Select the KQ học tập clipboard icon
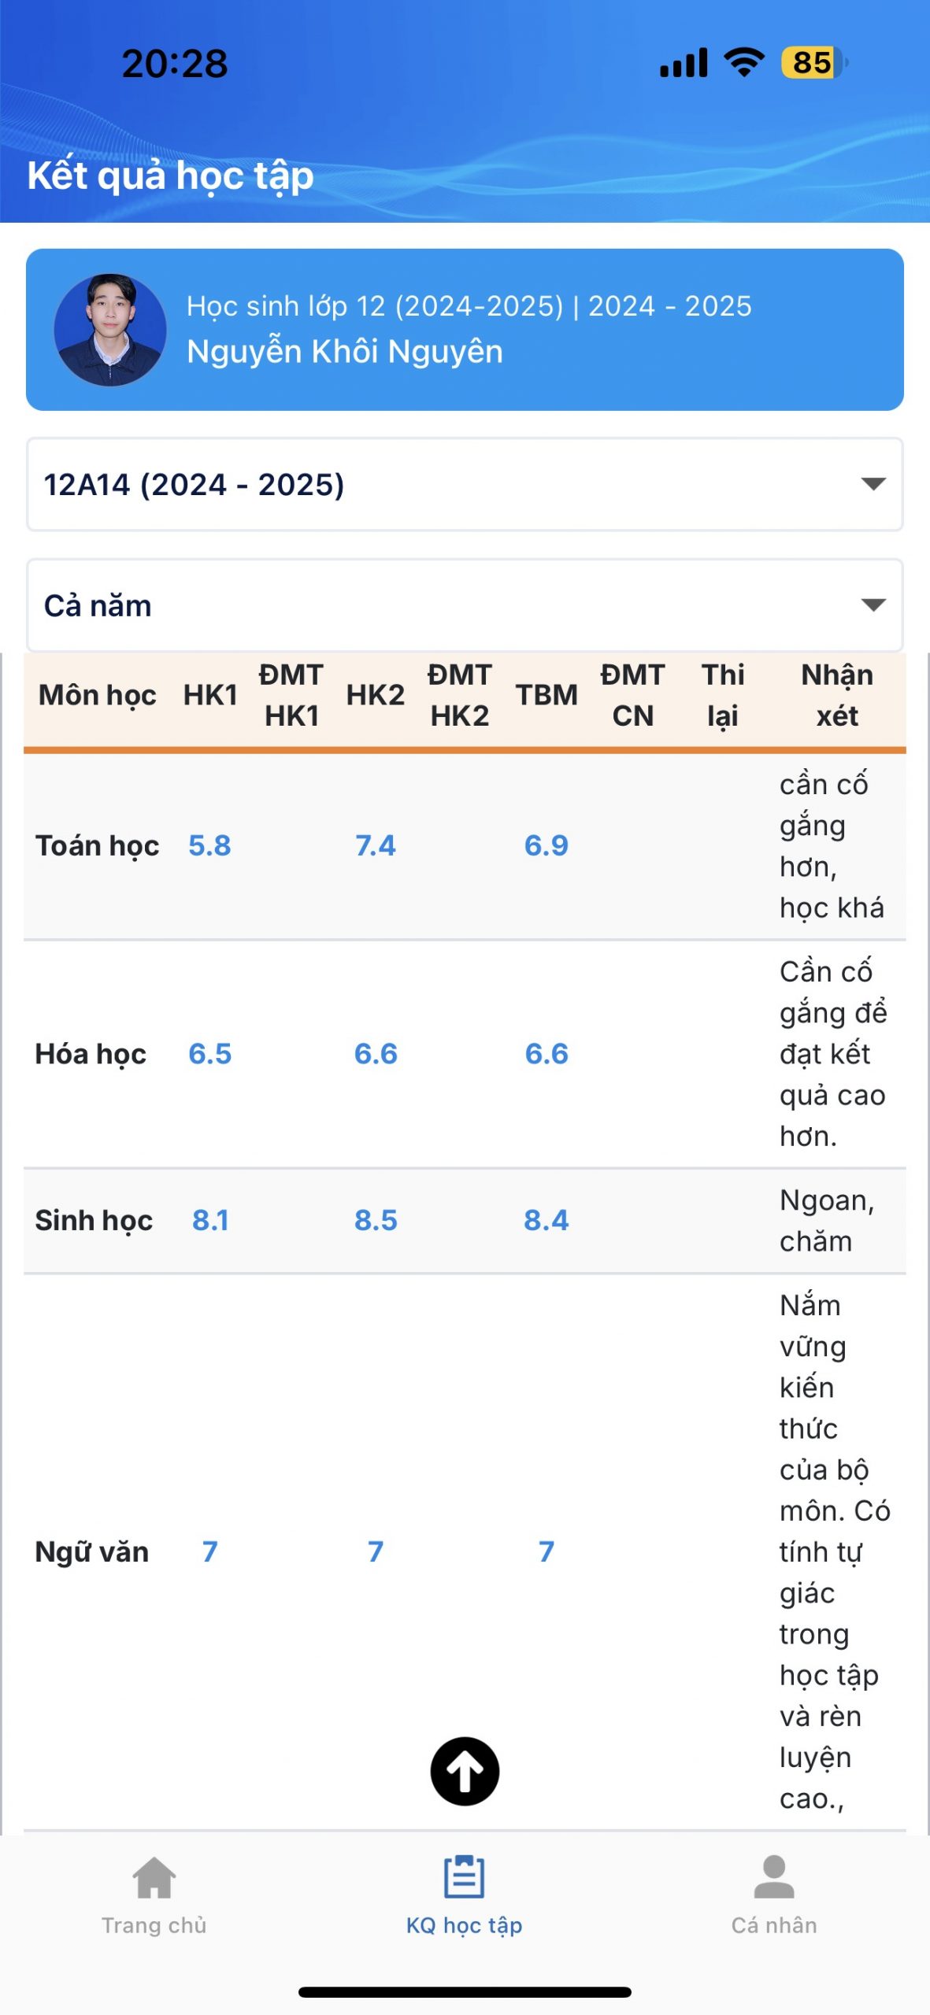Screen dimensions: 930x2015 click(x=464, y=1877)
